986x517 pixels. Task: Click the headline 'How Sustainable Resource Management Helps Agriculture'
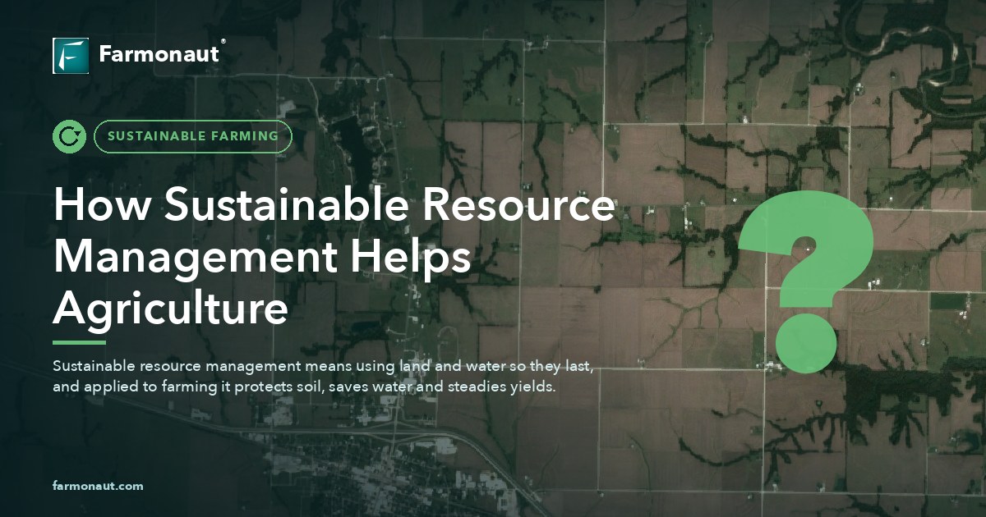point(334,258)
